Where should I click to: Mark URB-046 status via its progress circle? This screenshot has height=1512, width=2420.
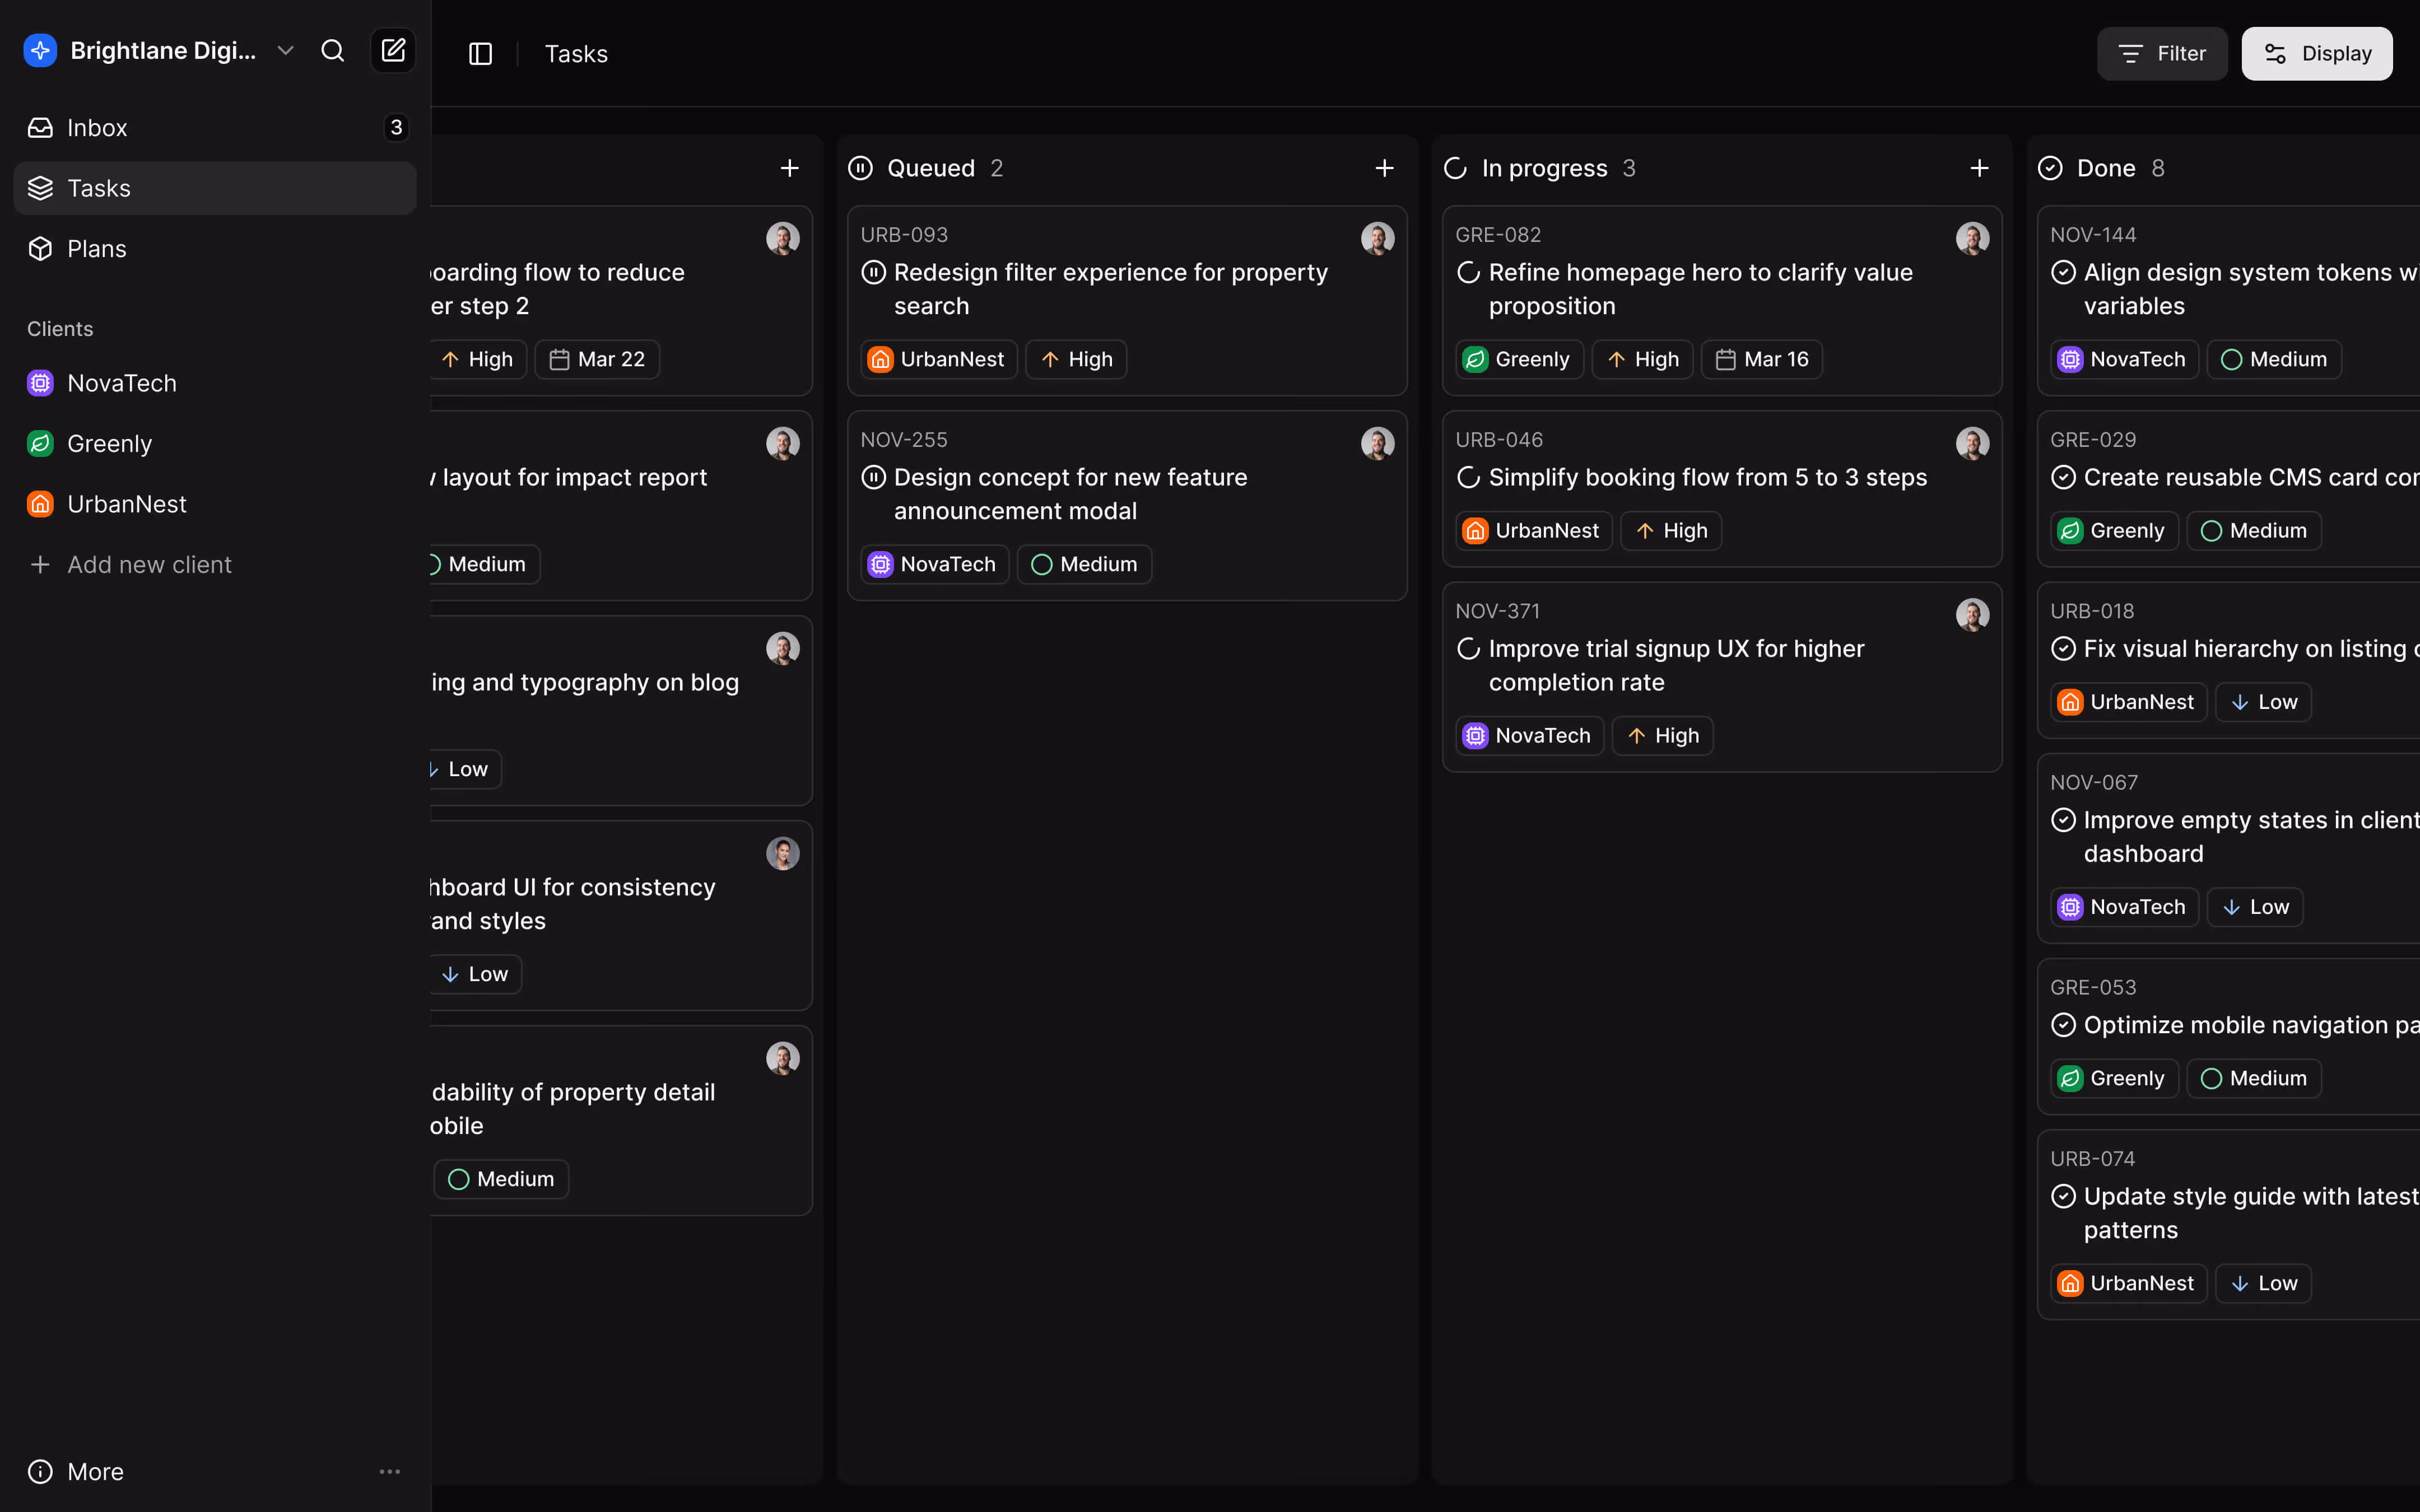coord(1467,477)
